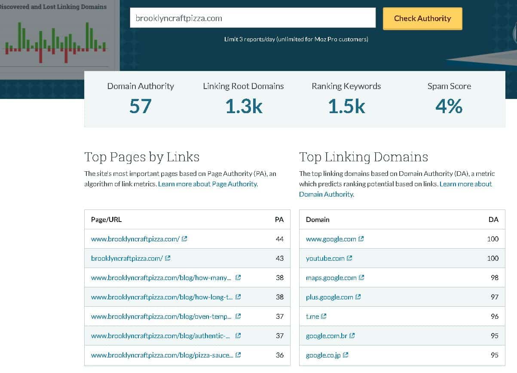This screenshot has width=517, height=373.
Task: Open external link icon beside www.brooklyncraftpizza.com/
Action: 184,239
